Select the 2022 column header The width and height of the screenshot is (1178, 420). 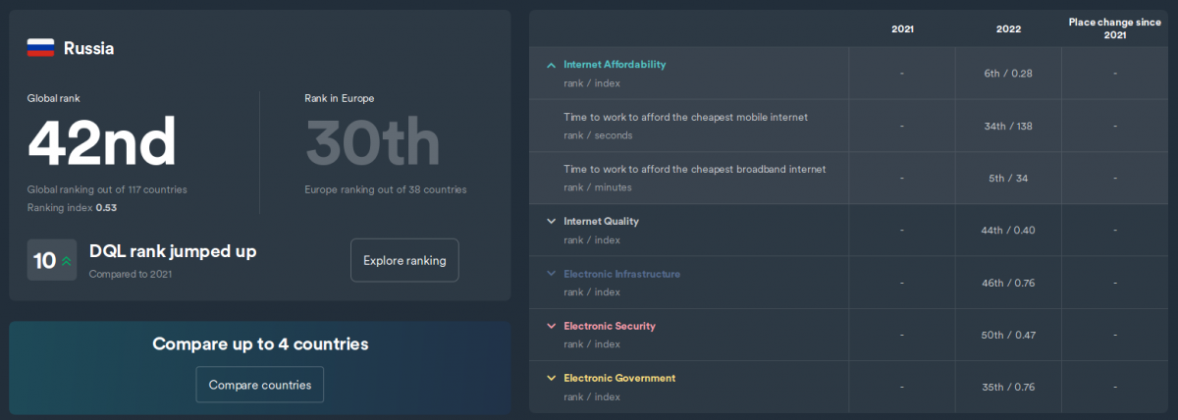click(1008, 29)
